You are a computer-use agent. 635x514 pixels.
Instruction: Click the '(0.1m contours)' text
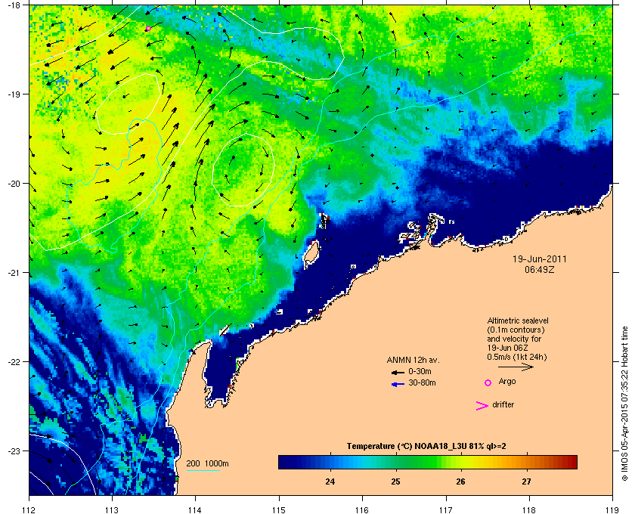tap(516, 330)
